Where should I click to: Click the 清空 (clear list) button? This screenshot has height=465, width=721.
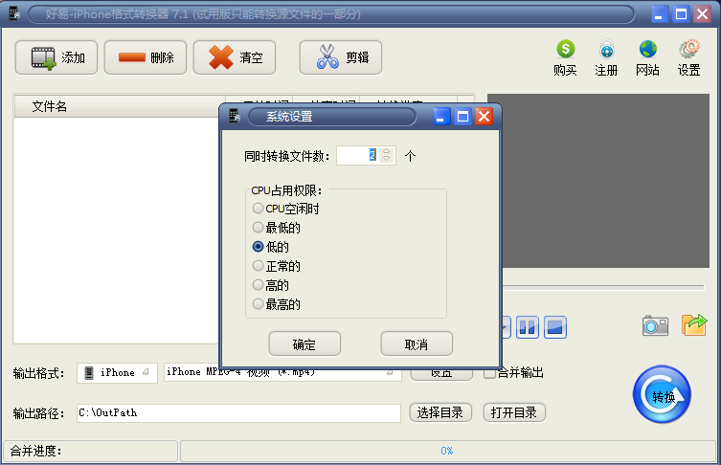pos(235,57)
